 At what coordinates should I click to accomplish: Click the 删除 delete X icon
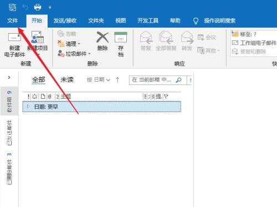[x=102, y=38]
